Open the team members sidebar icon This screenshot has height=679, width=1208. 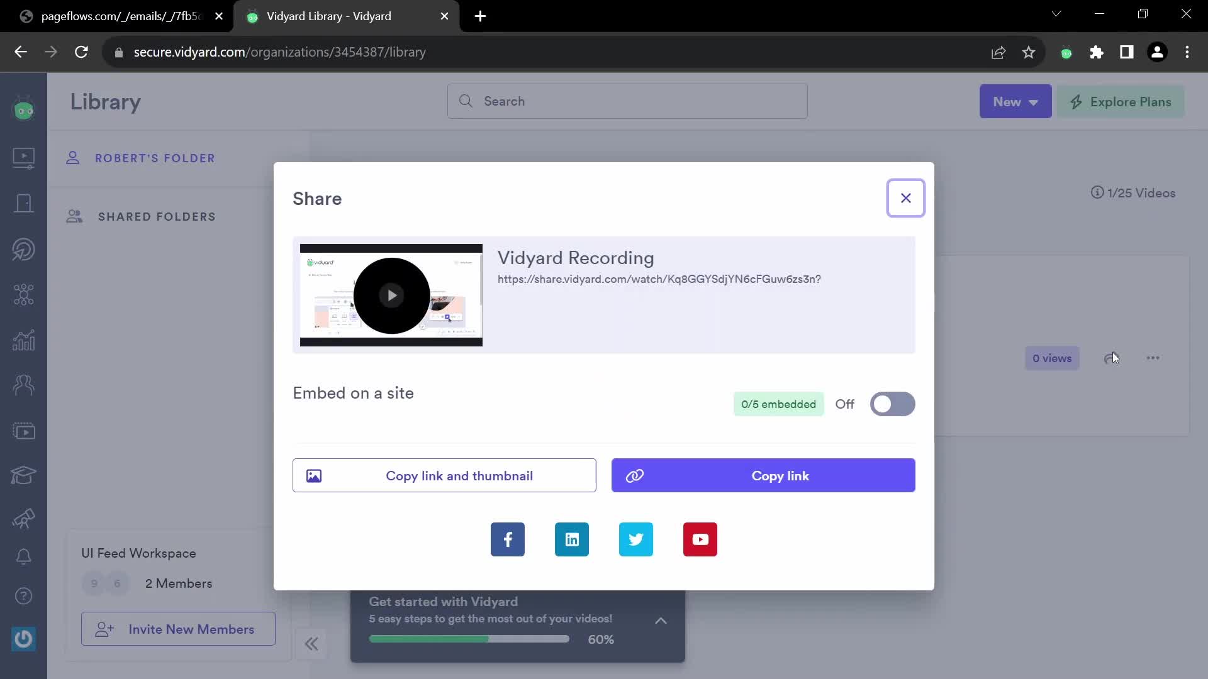24,385
